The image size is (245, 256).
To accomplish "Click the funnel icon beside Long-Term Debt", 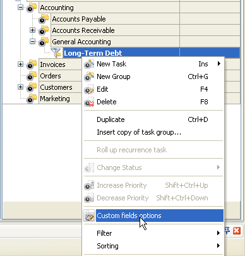I will tap(56, 53).
